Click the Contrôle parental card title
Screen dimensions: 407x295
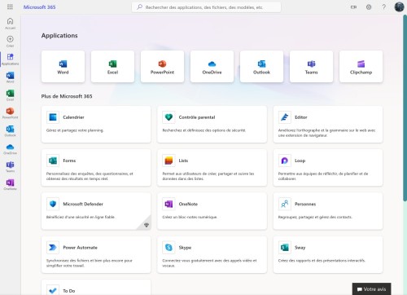tap(197, 117)
